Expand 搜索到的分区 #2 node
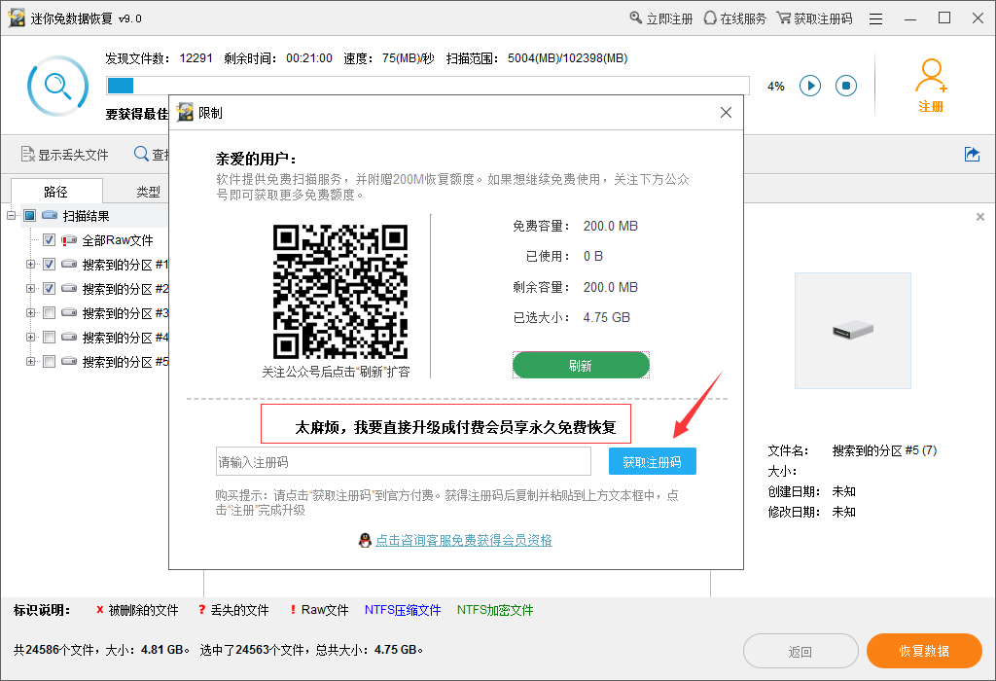This screenshot has width=996, height=681. [x=30, y=288]
